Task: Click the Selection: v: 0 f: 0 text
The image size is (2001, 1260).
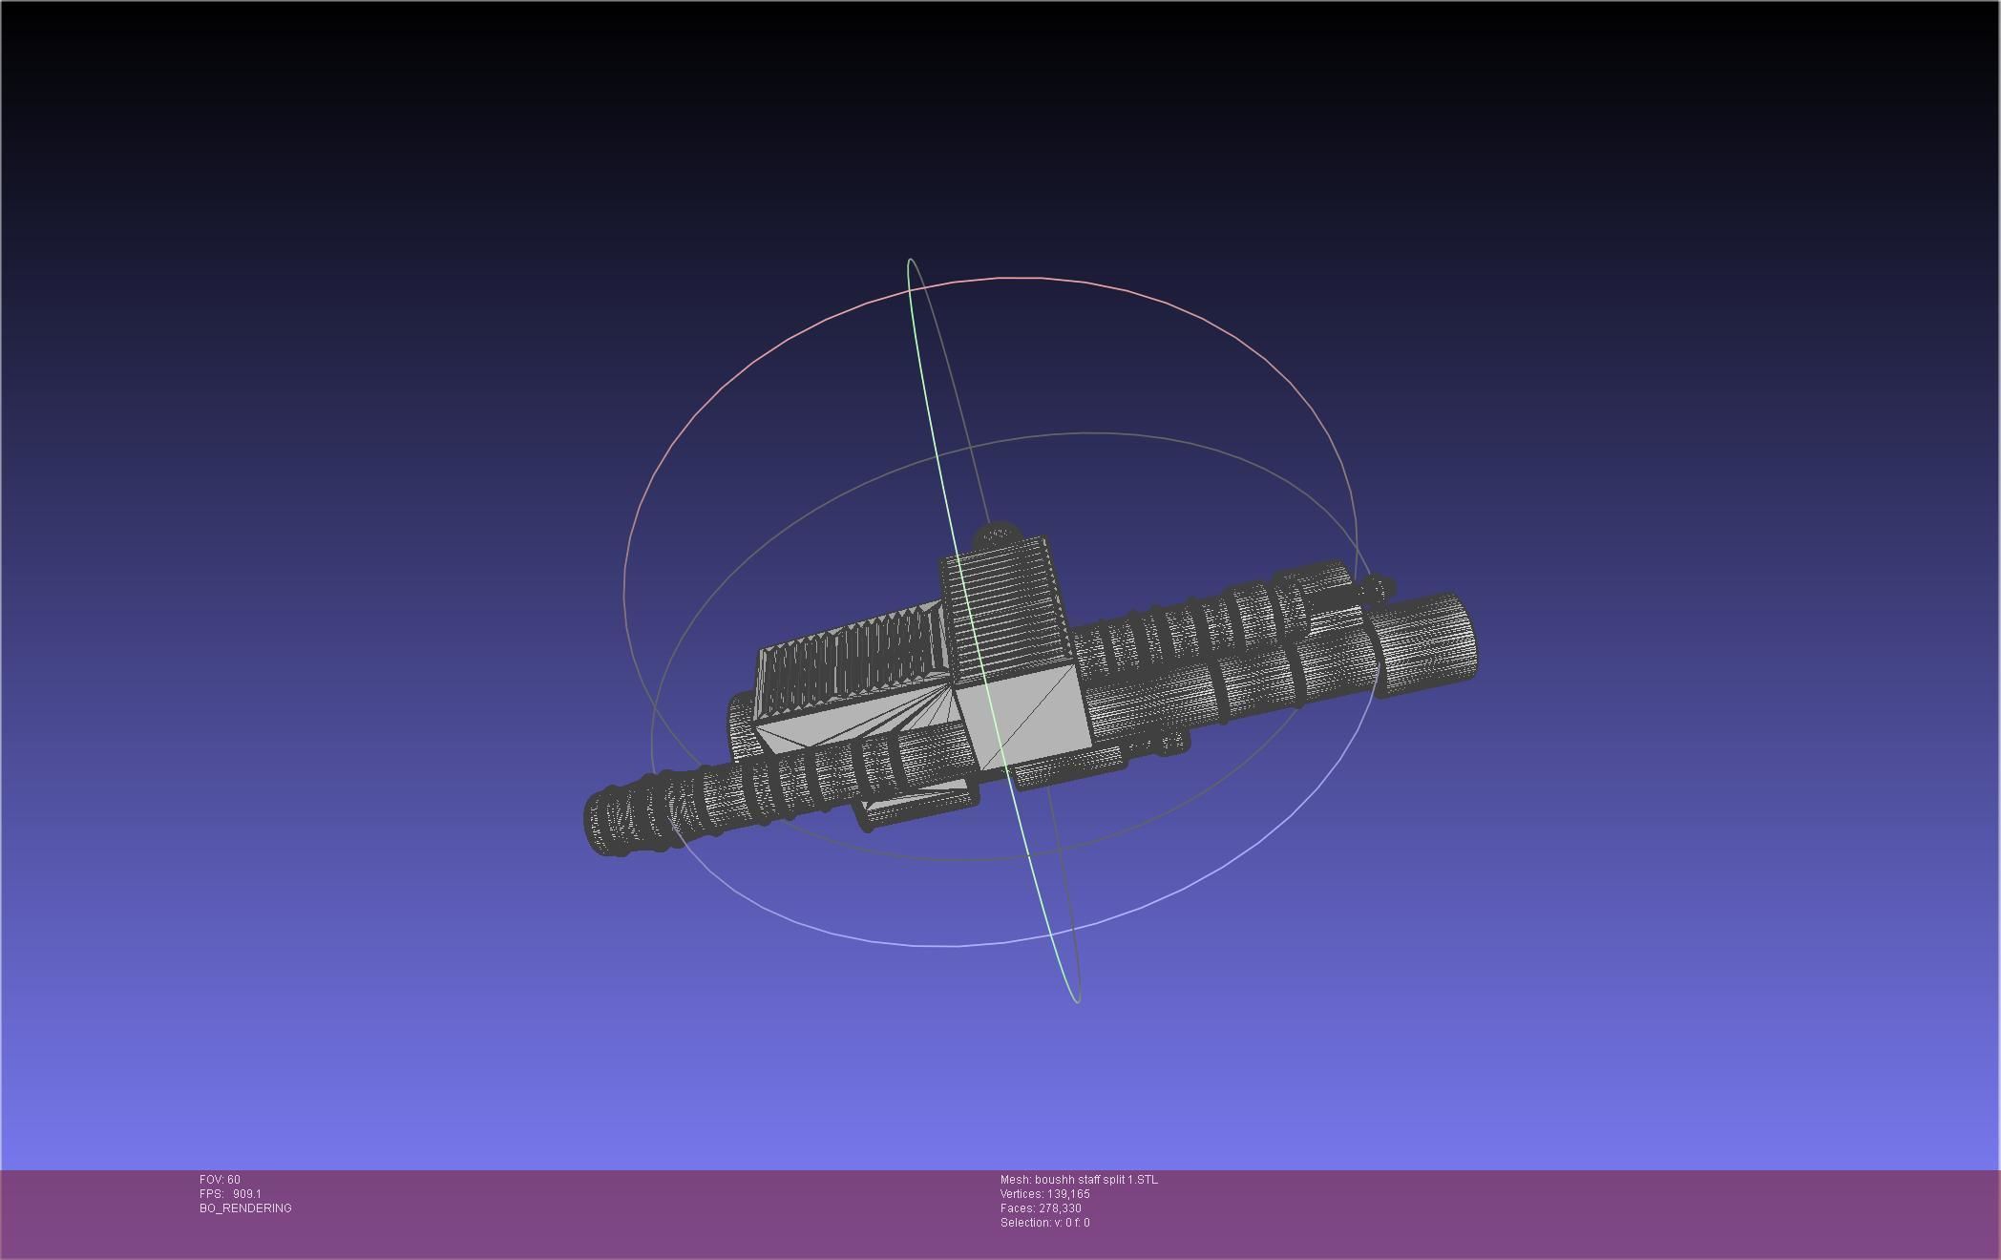Action: pos(1044,1223)
